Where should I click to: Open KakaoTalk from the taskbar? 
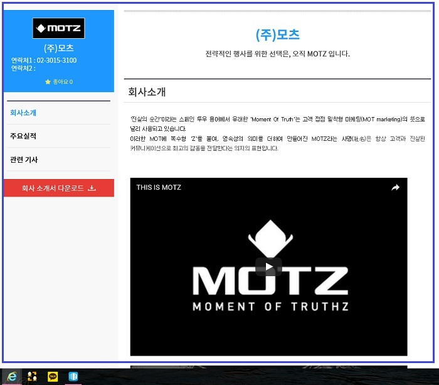click(53, 376)
